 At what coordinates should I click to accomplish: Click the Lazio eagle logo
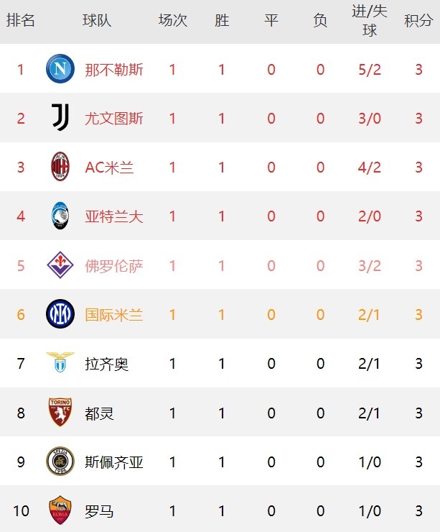pos(60,363)
